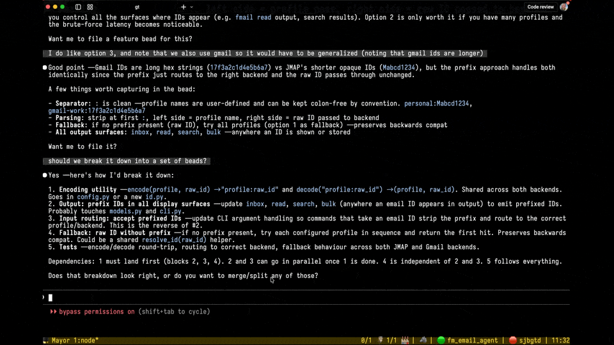Click 'personal:Mabcd1234' example text
The width and height of the screenshot is (614, 345).
click(x=437, y=103)
